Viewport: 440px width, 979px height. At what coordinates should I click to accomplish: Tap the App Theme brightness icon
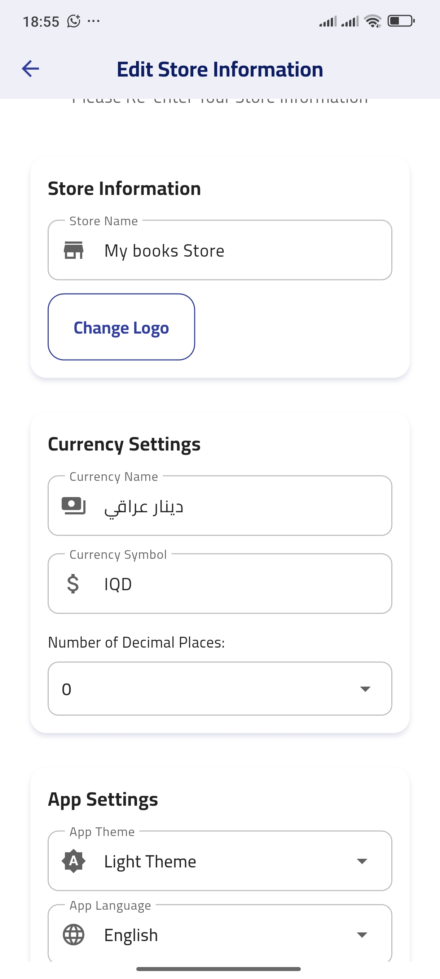73,861
